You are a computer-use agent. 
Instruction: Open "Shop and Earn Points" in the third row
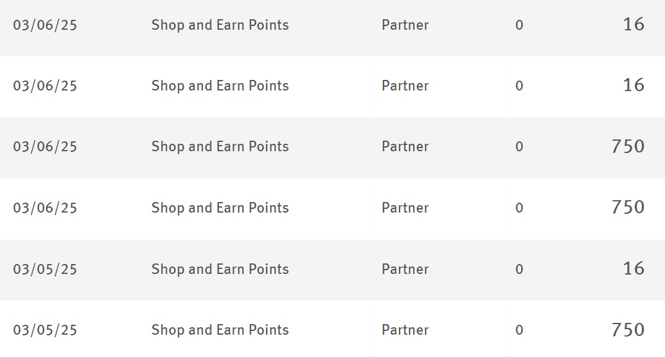[220, 147]
